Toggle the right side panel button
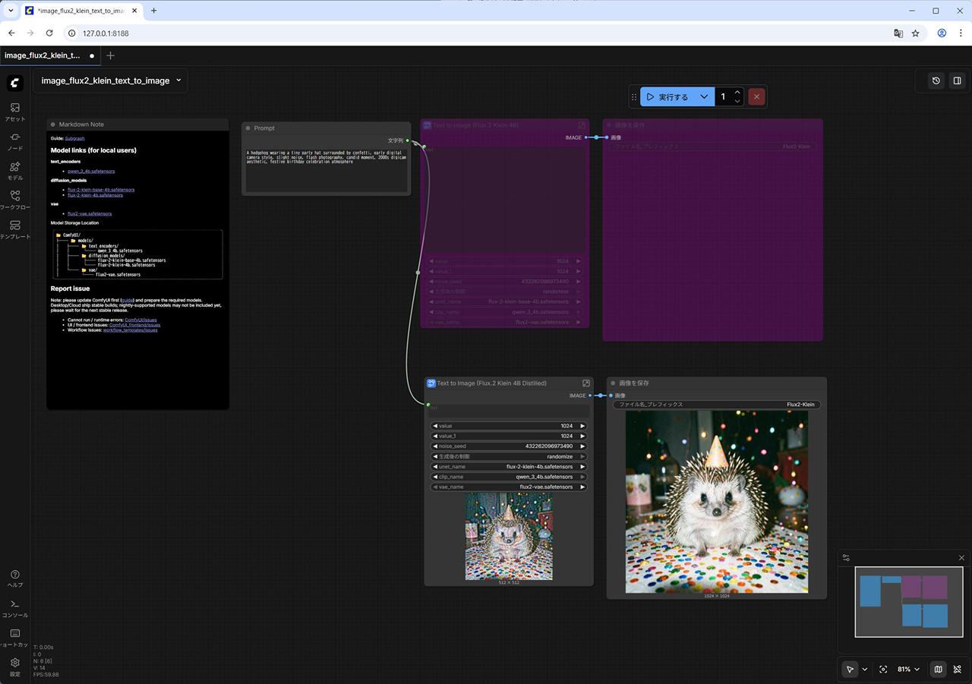Screen dimensions: 972x684 point(957,80)
